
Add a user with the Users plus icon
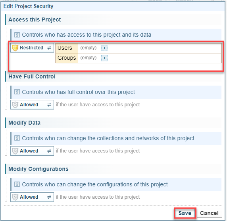(x=104, y=48)
